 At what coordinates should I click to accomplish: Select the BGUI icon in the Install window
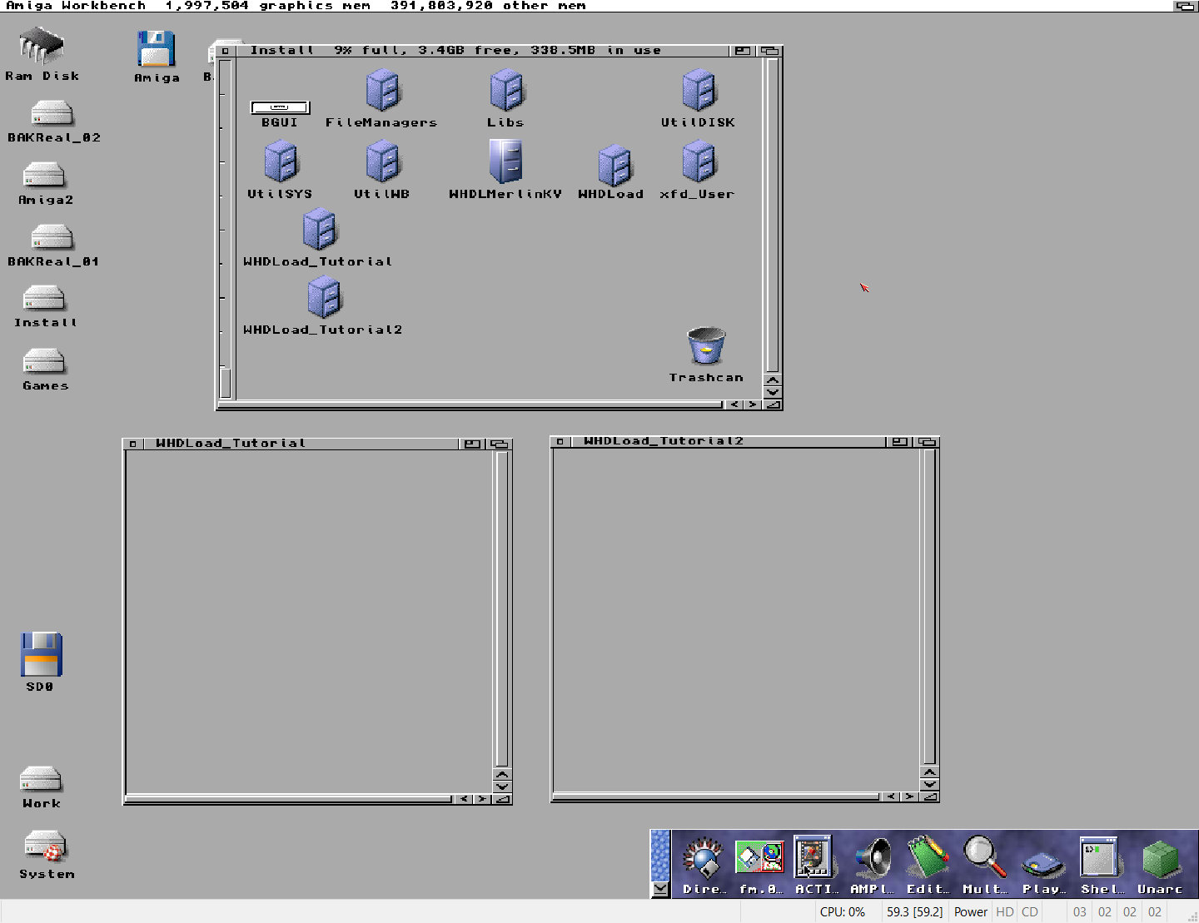pyautogui.click(x=280, y=107)
